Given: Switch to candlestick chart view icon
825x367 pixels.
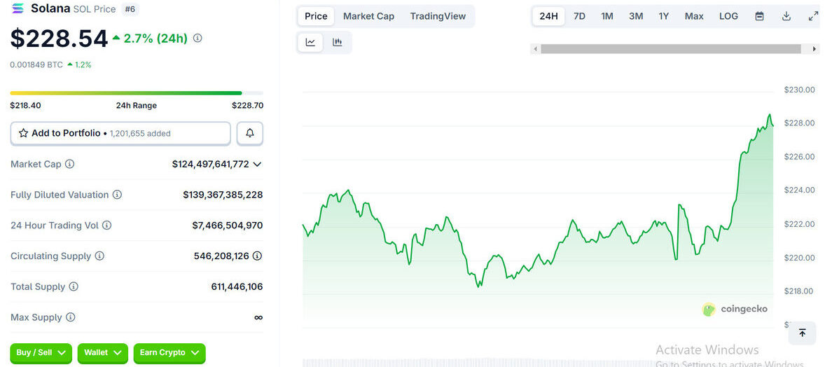Looking at the screenshot, I should pos(338,43).
